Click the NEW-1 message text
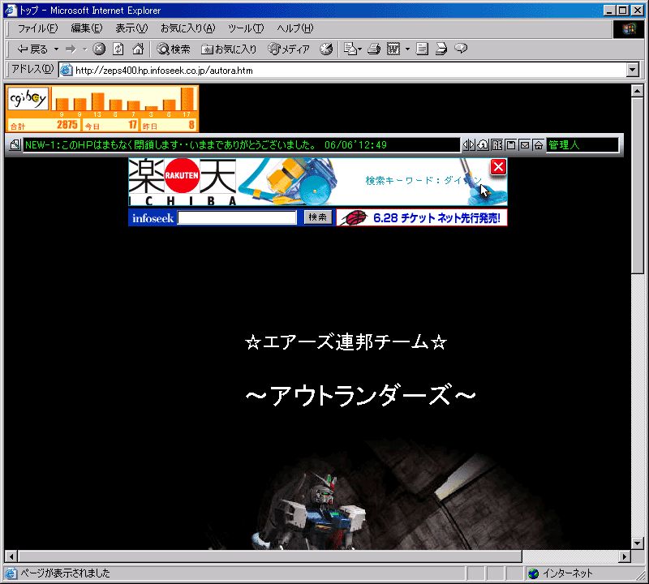Screen dimensions: 649x584 pos(206,145)
